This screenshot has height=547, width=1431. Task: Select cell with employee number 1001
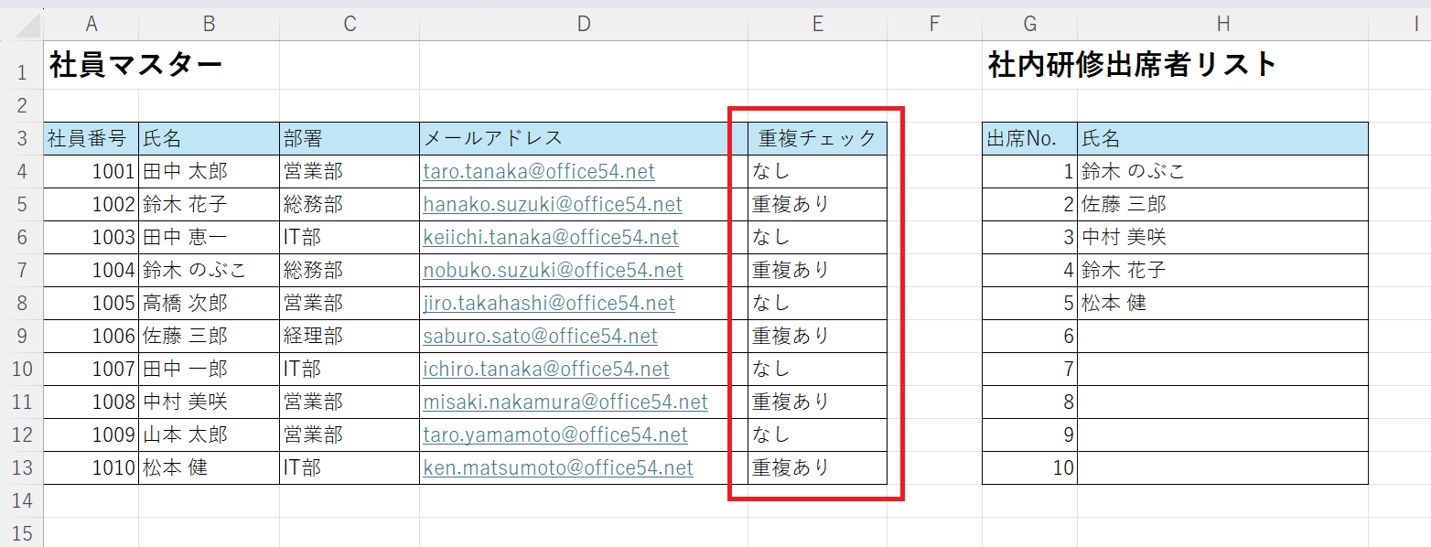pyautogui.click(x=91, y=171)
